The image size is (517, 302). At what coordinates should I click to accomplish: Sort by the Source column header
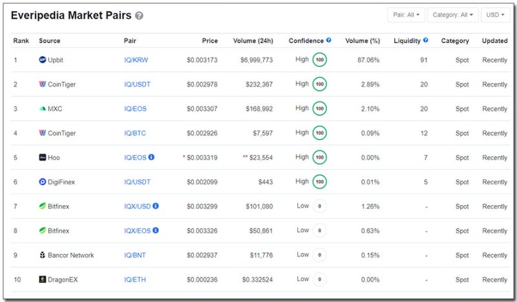coord(50,41)
